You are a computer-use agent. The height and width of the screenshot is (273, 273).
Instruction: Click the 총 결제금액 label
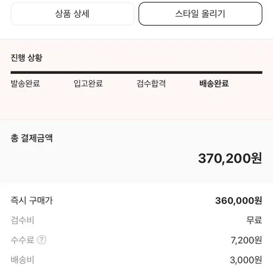tap(32, 138)
